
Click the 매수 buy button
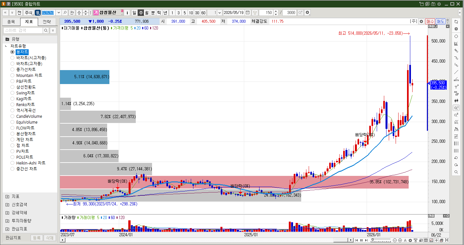(x=430, y=21)
